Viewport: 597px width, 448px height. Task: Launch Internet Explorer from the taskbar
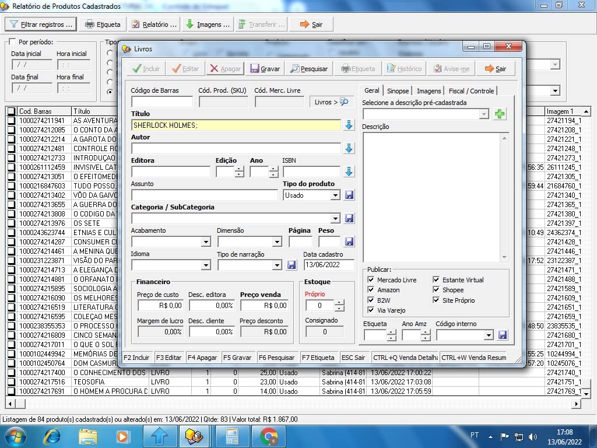click(51, 436)
